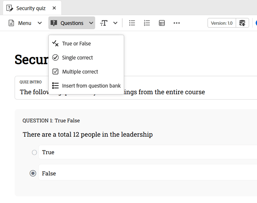Expand the text style dropdown arrow
Viewport: 257px width, 203px height.
tap(115, 23)
